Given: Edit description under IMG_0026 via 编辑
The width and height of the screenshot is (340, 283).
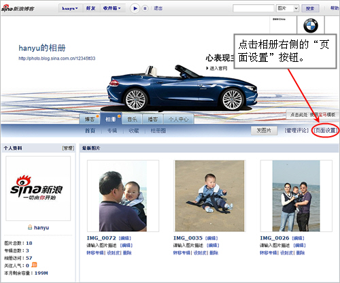Looking at the screenshot, I should pos(299,246).
